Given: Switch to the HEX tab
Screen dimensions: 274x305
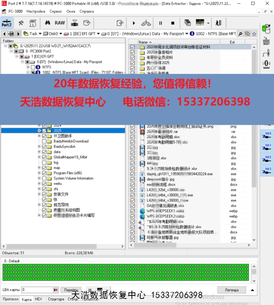Looking at the screenshot, I should click(38, 299).
